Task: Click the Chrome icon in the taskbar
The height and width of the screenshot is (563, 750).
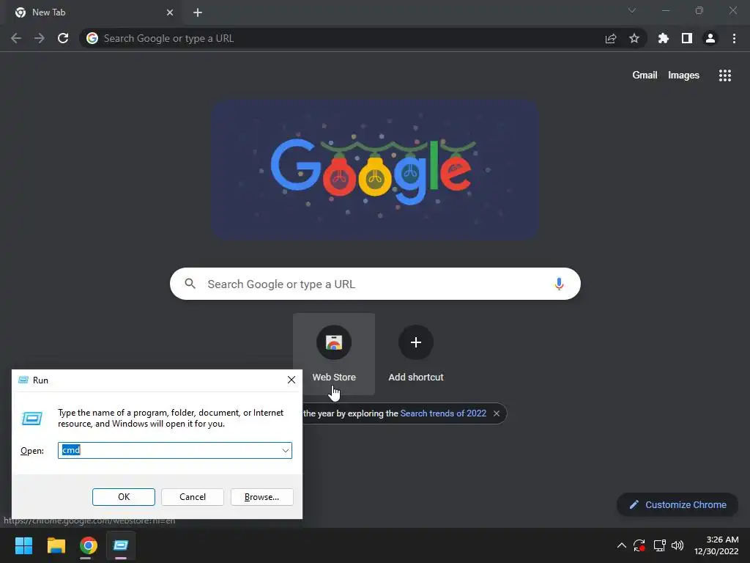Action: click(89, 545)
